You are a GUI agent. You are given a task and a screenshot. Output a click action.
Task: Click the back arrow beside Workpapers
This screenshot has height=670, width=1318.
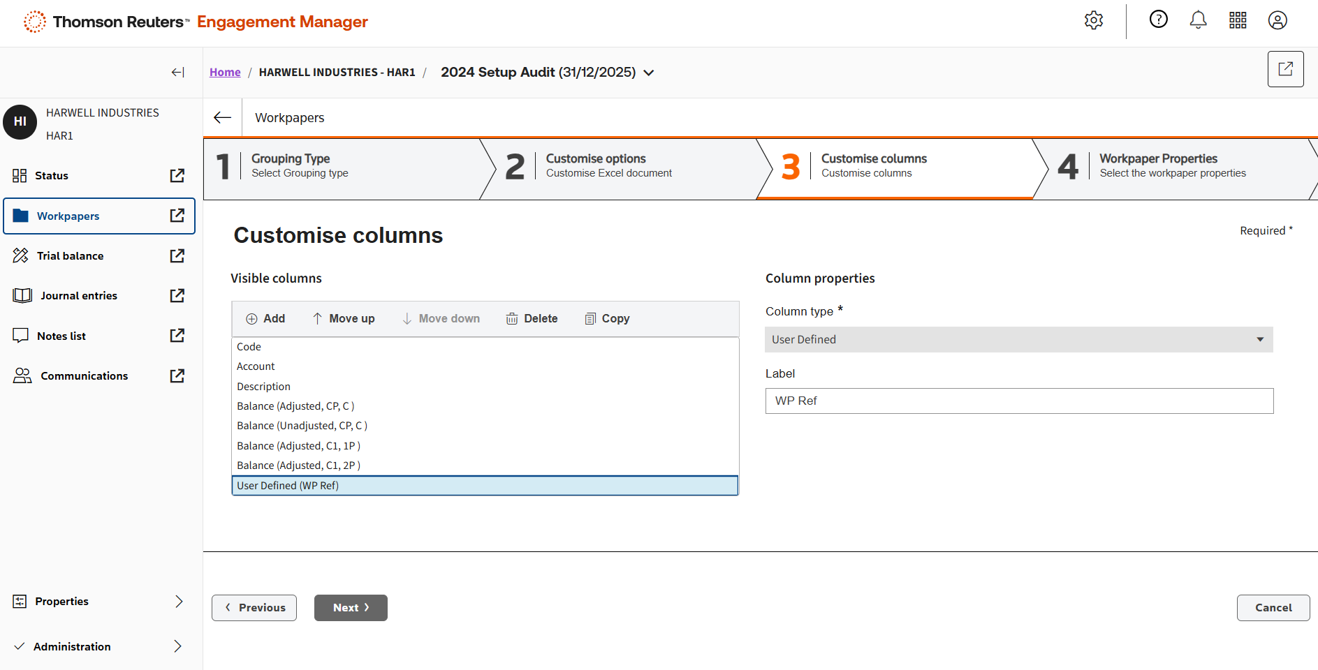[x=222, y=118]
